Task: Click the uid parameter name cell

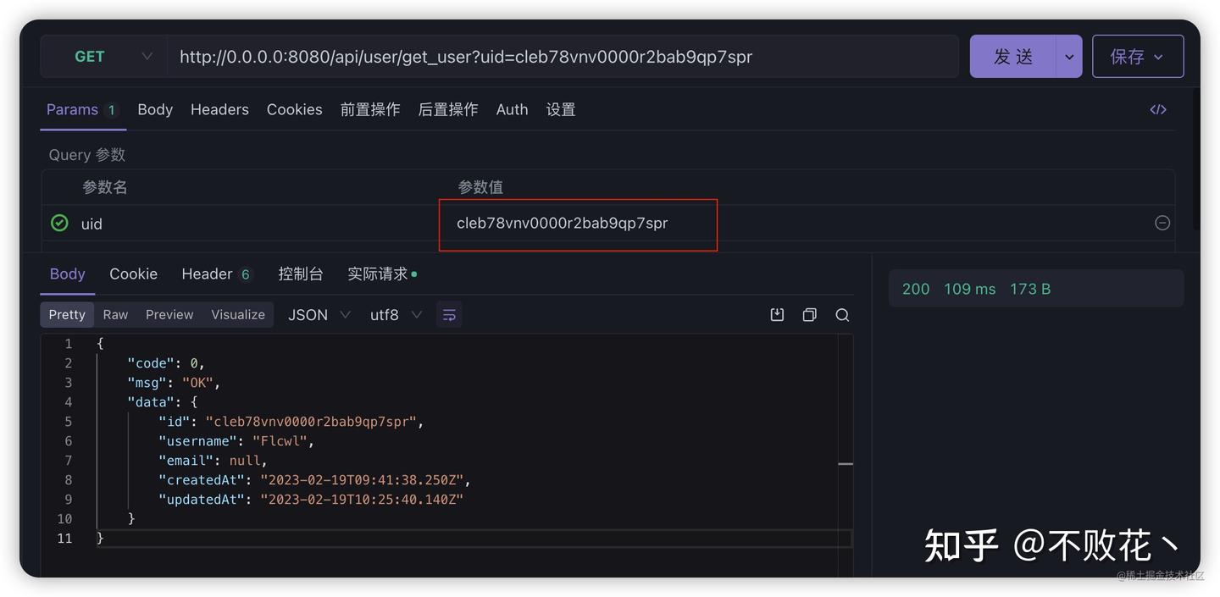Action: (91, 224)
